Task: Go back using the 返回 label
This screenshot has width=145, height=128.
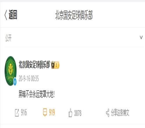Action: [13, 15]
